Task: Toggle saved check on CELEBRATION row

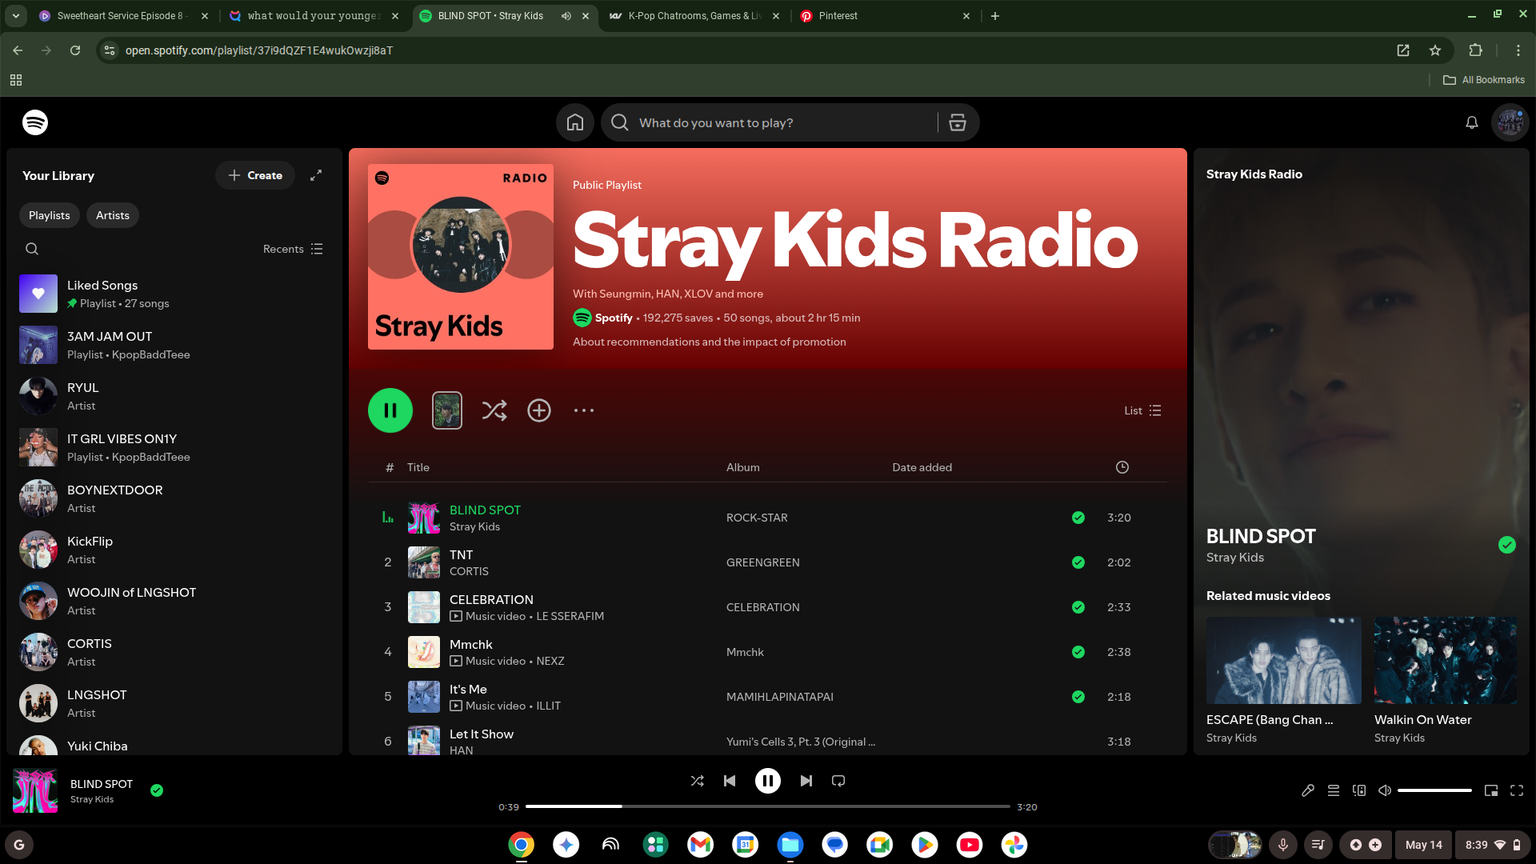Action: pos(1078,607)
